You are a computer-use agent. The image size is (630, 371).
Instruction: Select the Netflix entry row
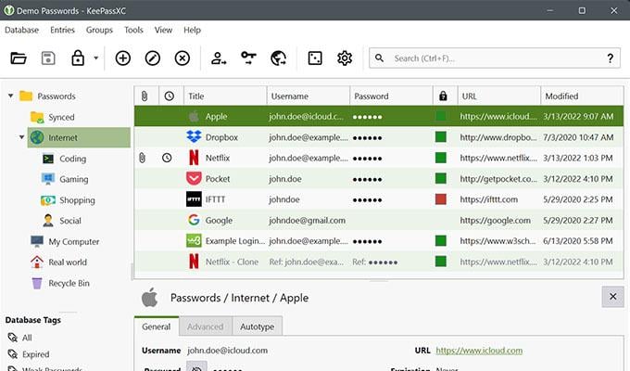[x=379, y=158]
